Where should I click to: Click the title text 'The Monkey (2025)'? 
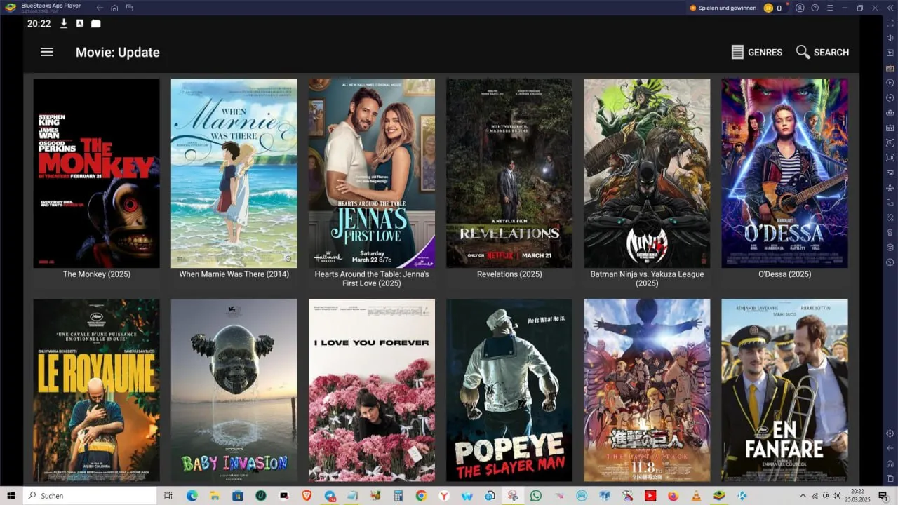(x=97, y=274)
